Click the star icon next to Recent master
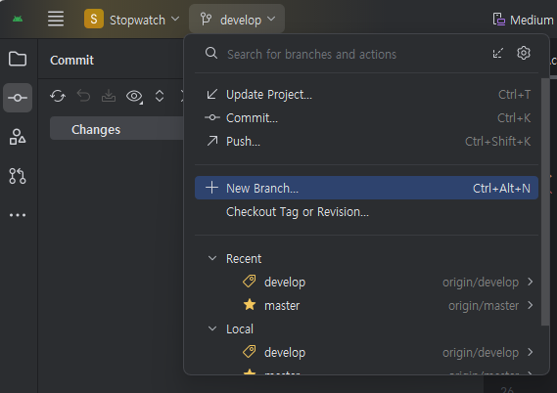557x393 pixels. point(250,305)
